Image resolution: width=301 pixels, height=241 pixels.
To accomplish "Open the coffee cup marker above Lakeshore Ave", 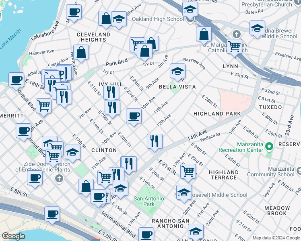I will coord(74,13).
